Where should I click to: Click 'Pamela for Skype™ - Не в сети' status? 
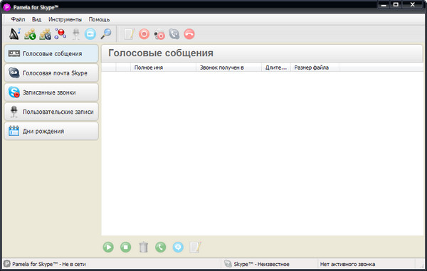(49, 264)
